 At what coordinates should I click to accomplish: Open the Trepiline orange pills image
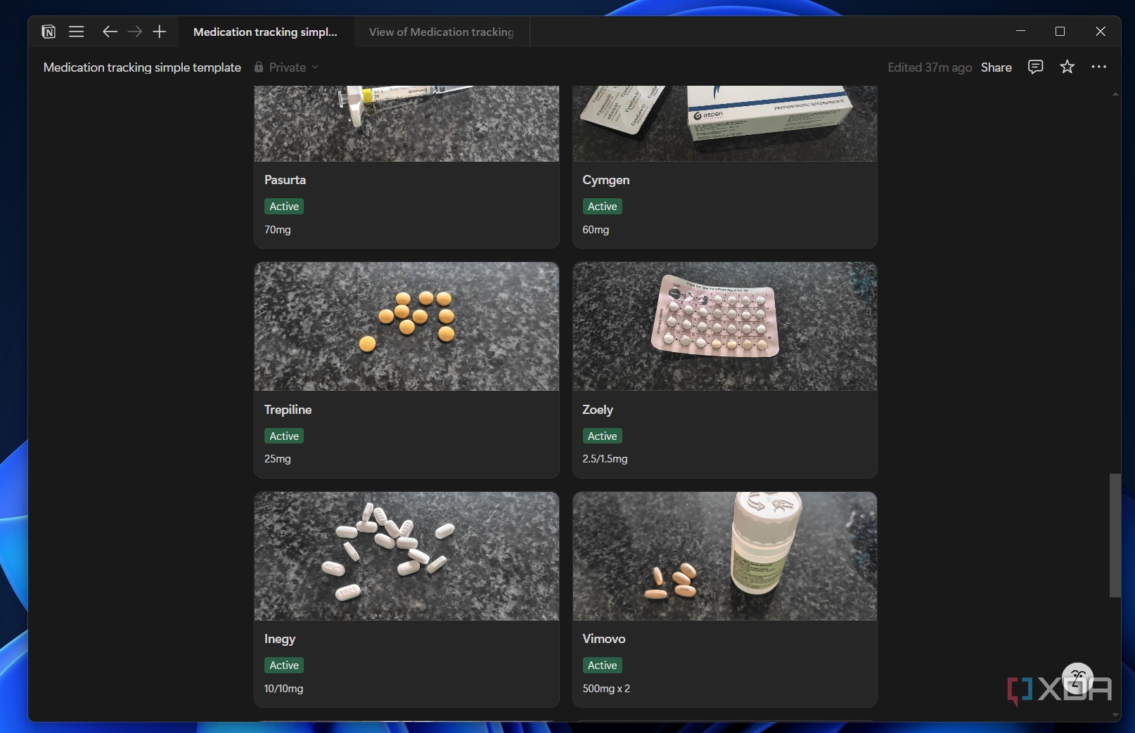coord(406,327)
